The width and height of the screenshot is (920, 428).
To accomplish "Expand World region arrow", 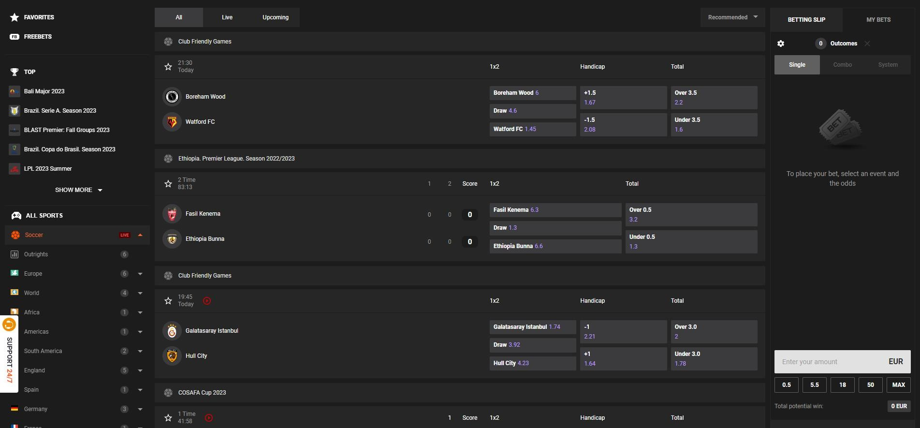I will [140, 293].
